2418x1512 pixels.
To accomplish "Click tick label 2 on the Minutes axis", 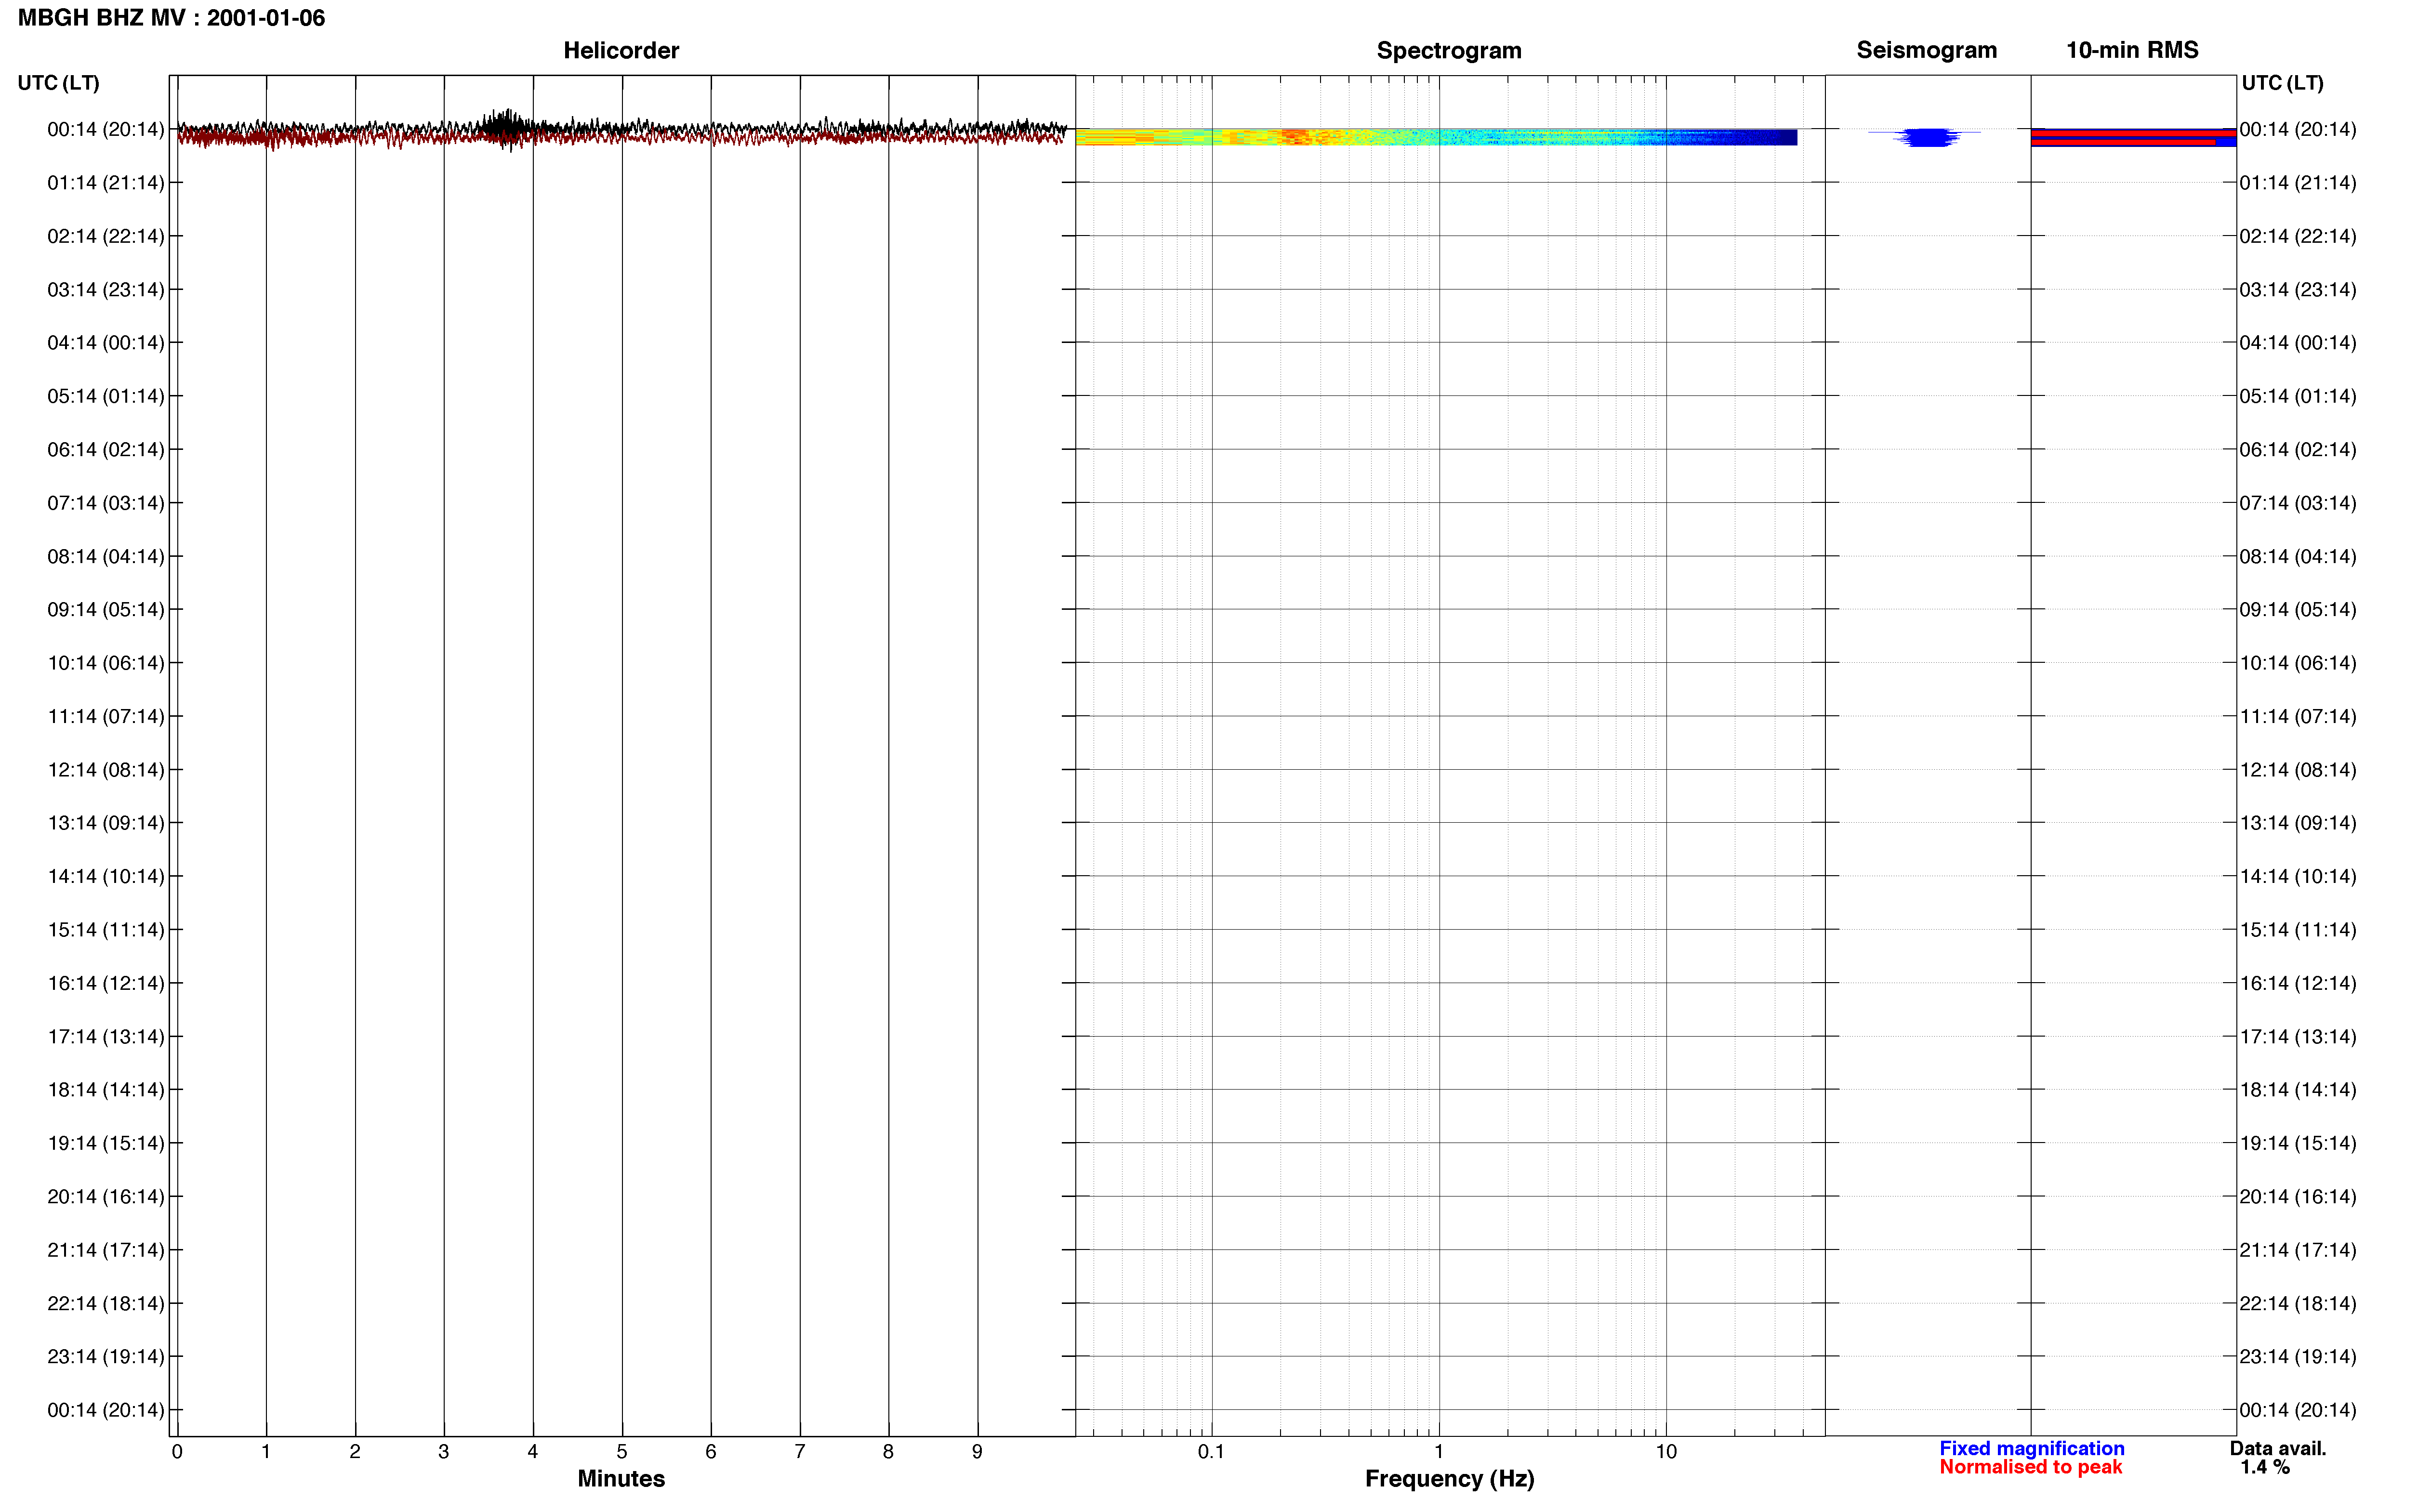I will click(x=355, y=1452).
